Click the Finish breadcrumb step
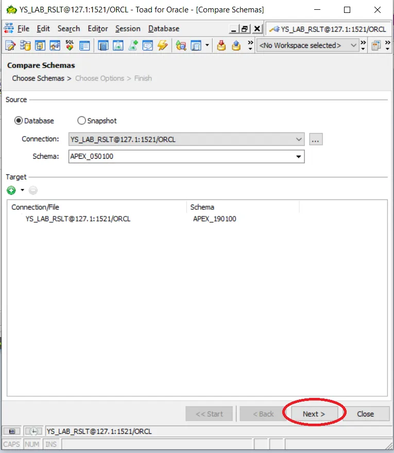The height and width of the screenshot is (453, 394). point(143,78)
